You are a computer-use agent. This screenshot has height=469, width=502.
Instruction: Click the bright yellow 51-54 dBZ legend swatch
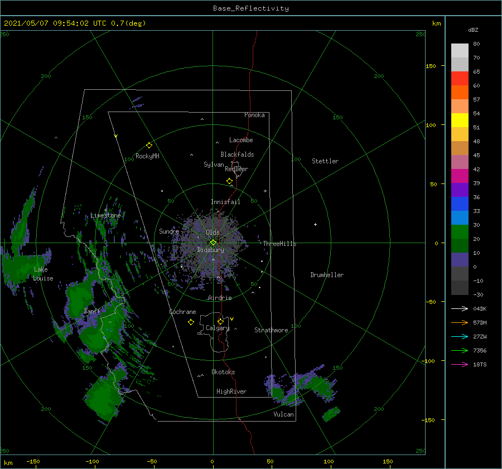[460, 120]
